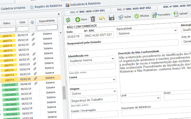Save the record with floppy disk icon
Image resolution: width=191 pixels, height=119 pixels.
pos(111,18)
